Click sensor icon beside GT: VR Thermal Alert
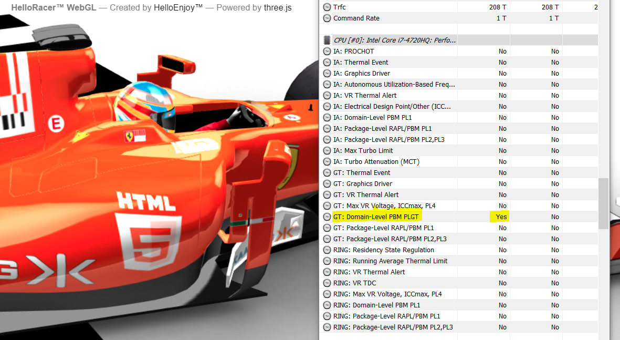Screen dimensions: 620x340 pos(327,195)
